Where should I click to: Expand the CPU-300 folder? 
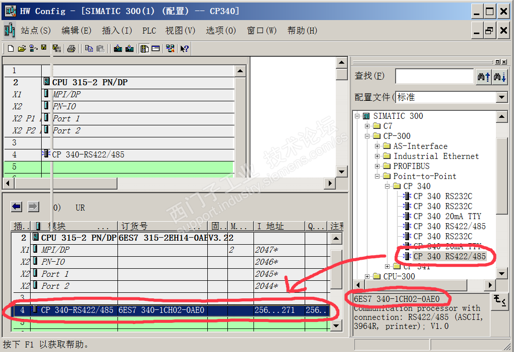pos(367,276)
